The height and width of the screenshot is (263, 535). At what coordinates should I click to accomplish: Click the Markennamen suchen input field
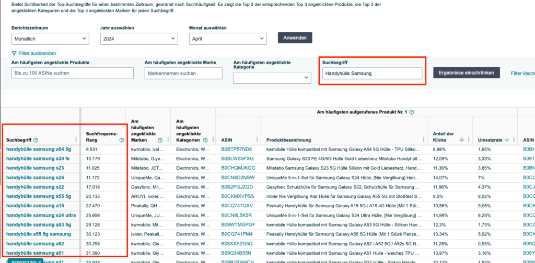tap(183, 73)
